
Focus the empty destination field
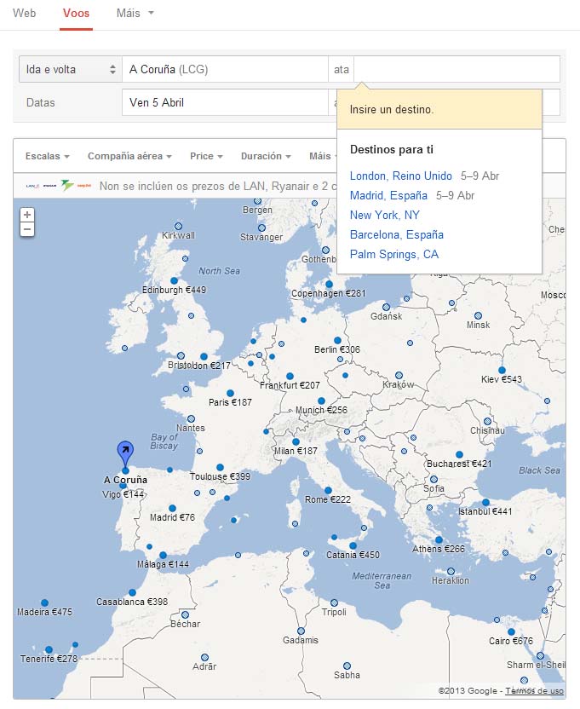tap(457, 69)
